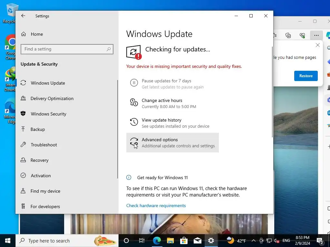Open the clock showing 8:53 PM
This screenshot has height=247, width=330.
coord(302,241)
